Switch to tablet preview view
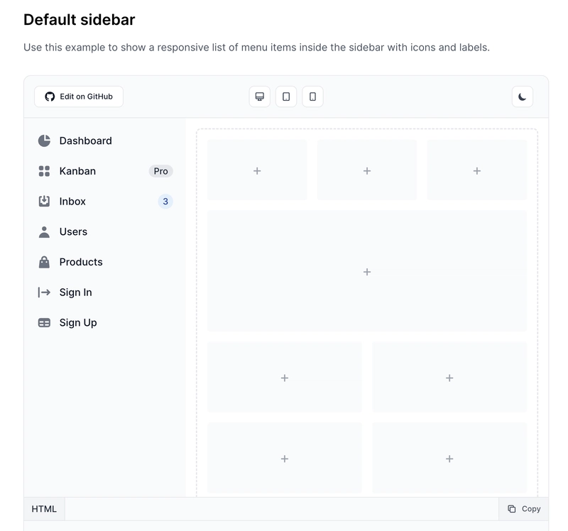This screenshot has width=568, height=531. [286, 97]
